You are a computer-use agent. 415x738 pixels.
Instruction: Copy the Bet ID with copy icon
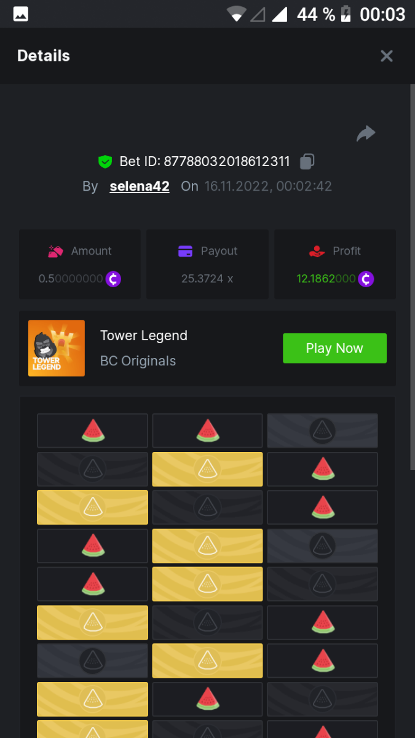coord(307,162)
